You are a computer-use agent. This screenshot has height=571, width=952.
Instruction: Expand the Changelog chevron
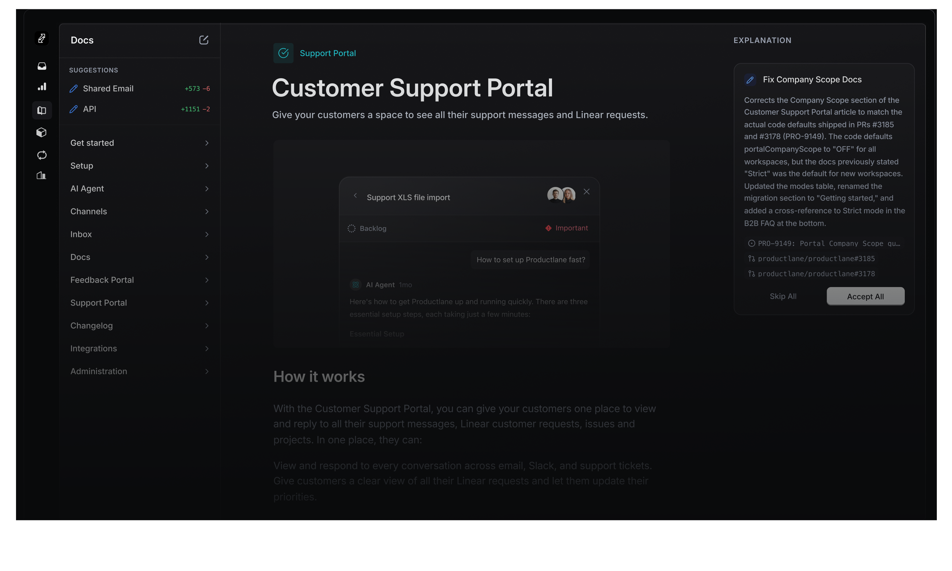(x=207, y=326)
